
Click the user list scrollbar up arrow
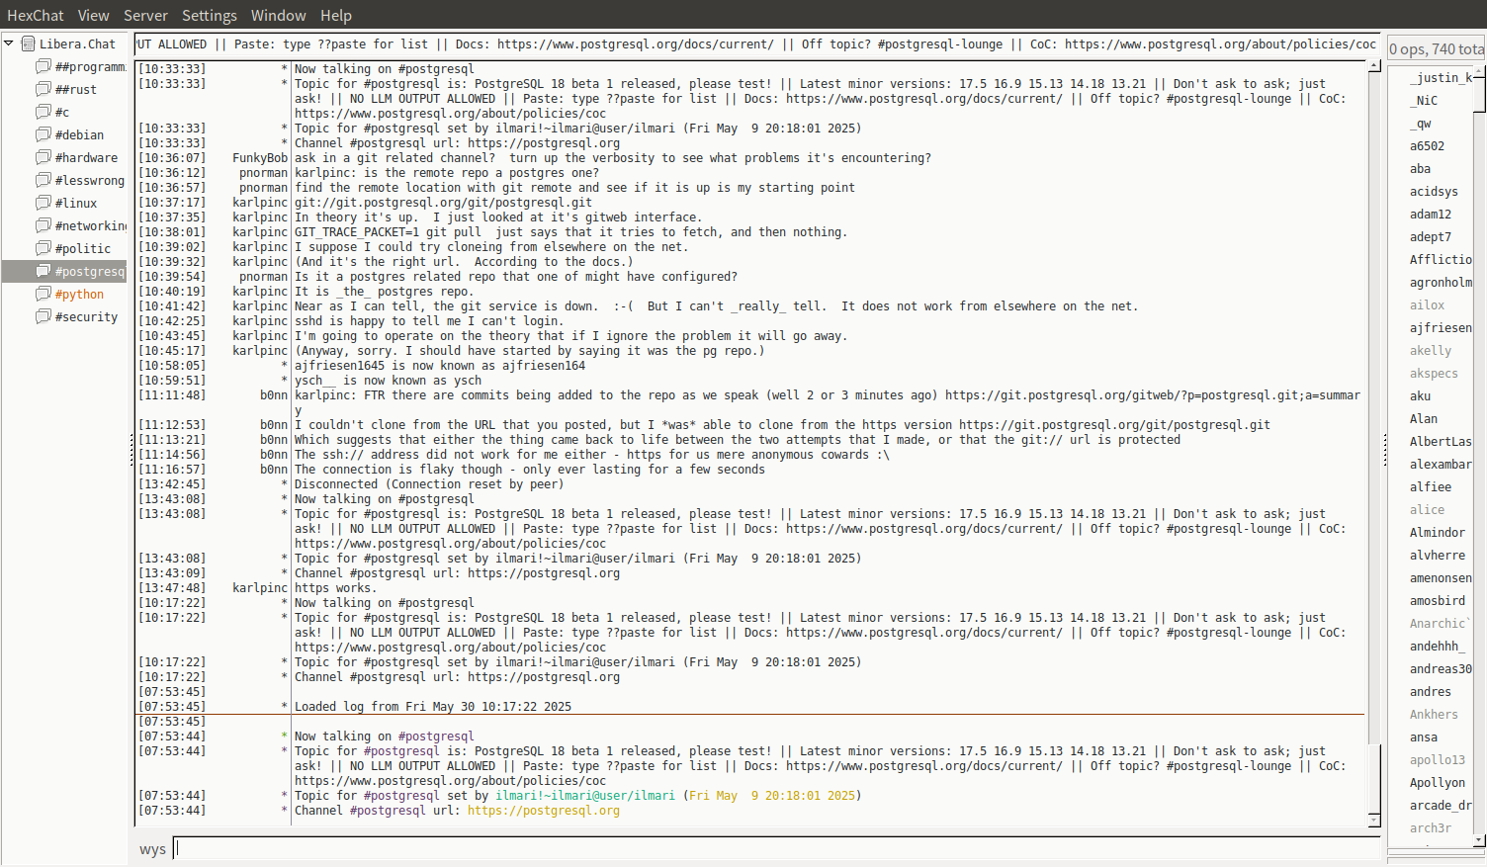(x=1479, y=73)
